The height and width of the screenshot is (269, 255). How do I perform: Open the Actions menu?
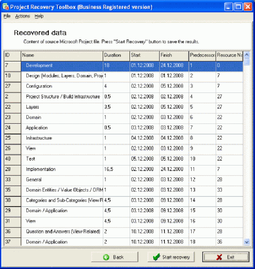[x=23, y=16]
